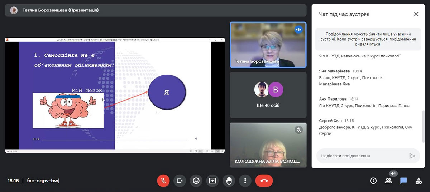
Task: Leave the call with red hang-up button
Action: (264, 181)
